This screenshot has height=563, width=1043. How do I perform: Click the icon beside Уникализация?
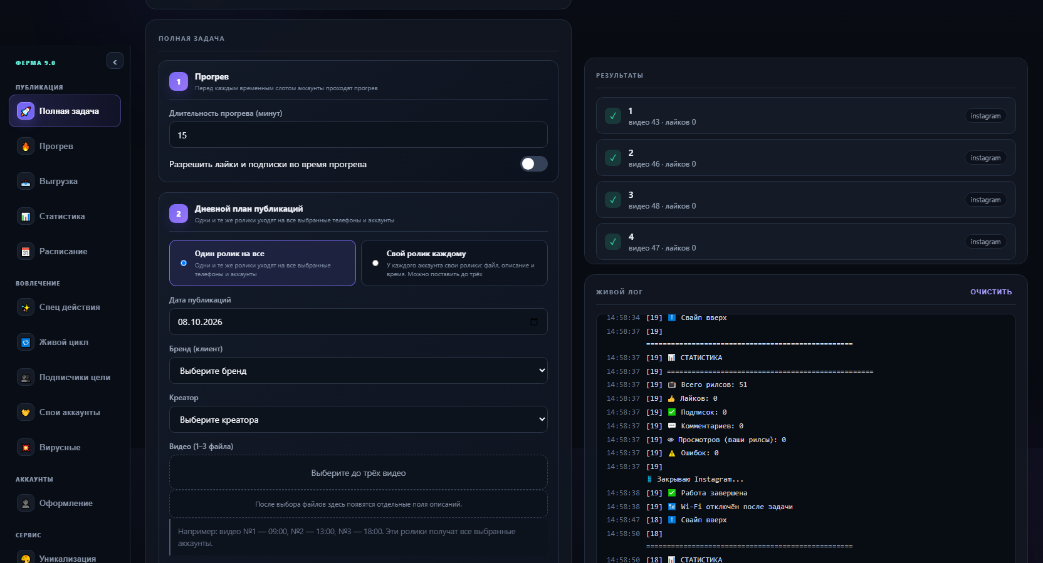click(26, 559)
